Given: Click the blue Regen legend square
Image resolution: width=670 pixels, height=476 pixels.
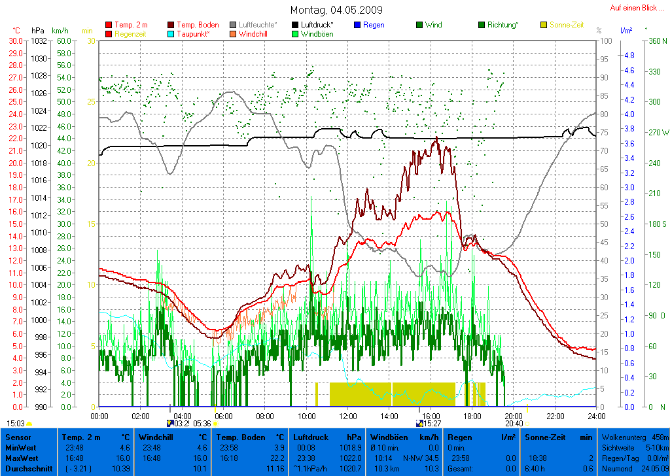Looking at the screenshot, I should click(x=358, y=25).
